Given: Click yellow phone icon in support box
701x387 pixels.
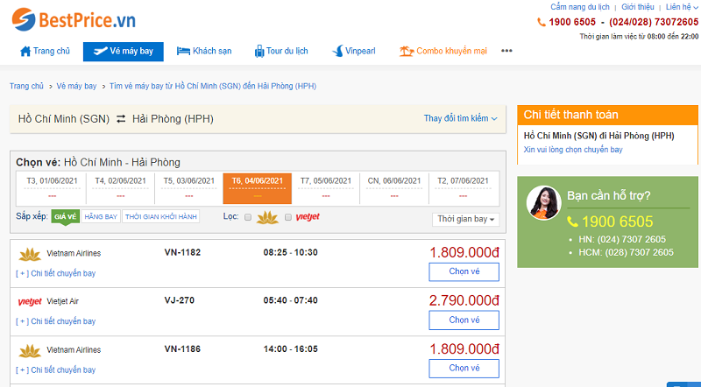Looking at the screenshot, I should point(573,222).
